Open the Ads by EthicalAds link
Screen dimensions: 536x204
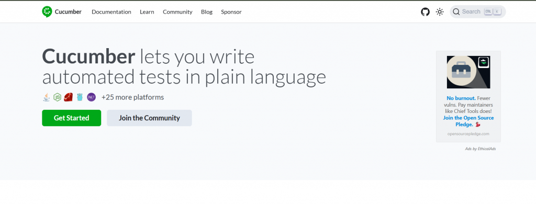(x=481, y=149)
